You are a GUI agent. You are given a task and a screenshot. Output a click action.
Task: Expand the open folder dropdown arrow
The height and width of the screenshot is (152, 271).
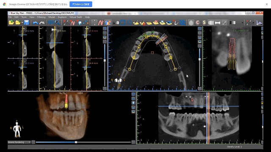[x=22, y=23]
